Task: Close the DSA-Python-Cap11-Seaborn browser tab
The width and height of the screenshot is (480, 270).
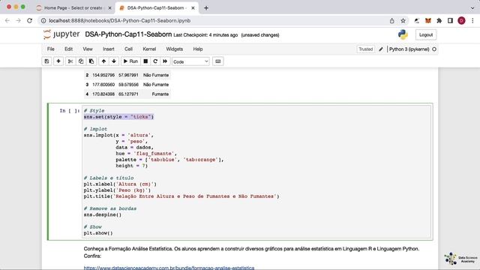Action: [193, 8]
